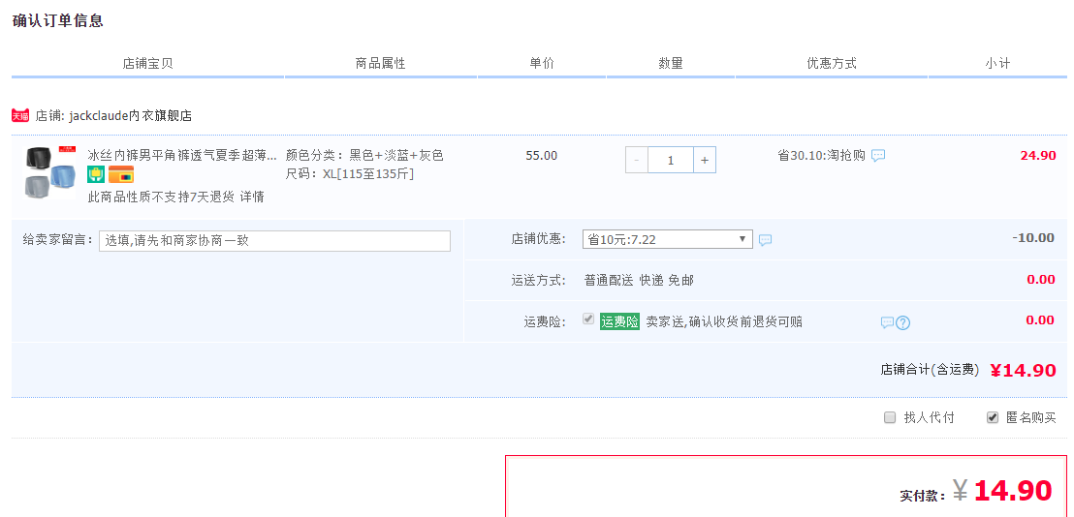The image size is (1074, 517).
Task: Click the unit price 55.00
Action: (x=542, y=155)
